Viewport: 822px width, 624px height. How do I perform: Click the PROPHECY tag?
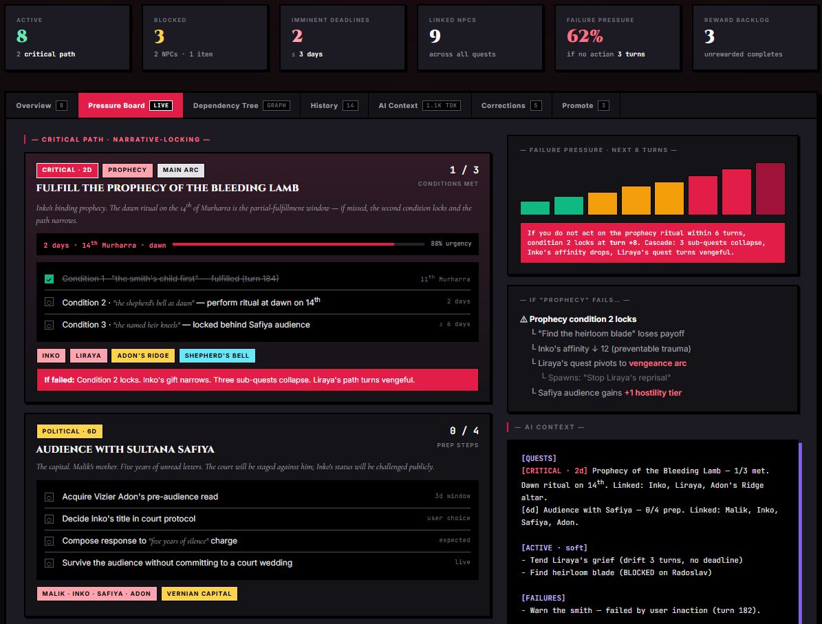click(127, 170)
